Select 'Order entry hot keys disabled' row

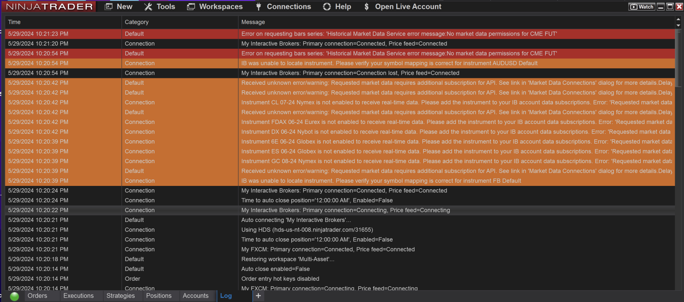tap(340, 279)
